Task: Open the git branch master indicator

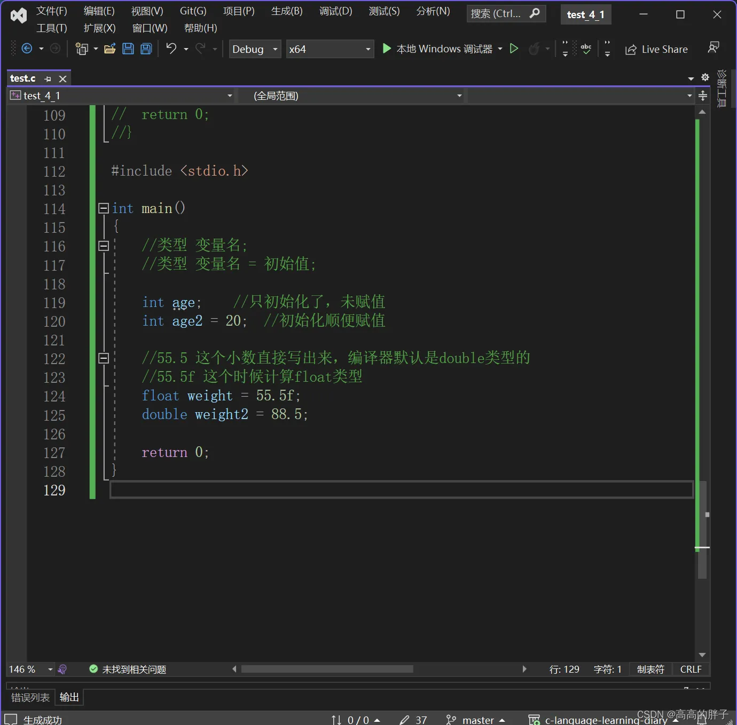Action: click(x=475, y=720)
